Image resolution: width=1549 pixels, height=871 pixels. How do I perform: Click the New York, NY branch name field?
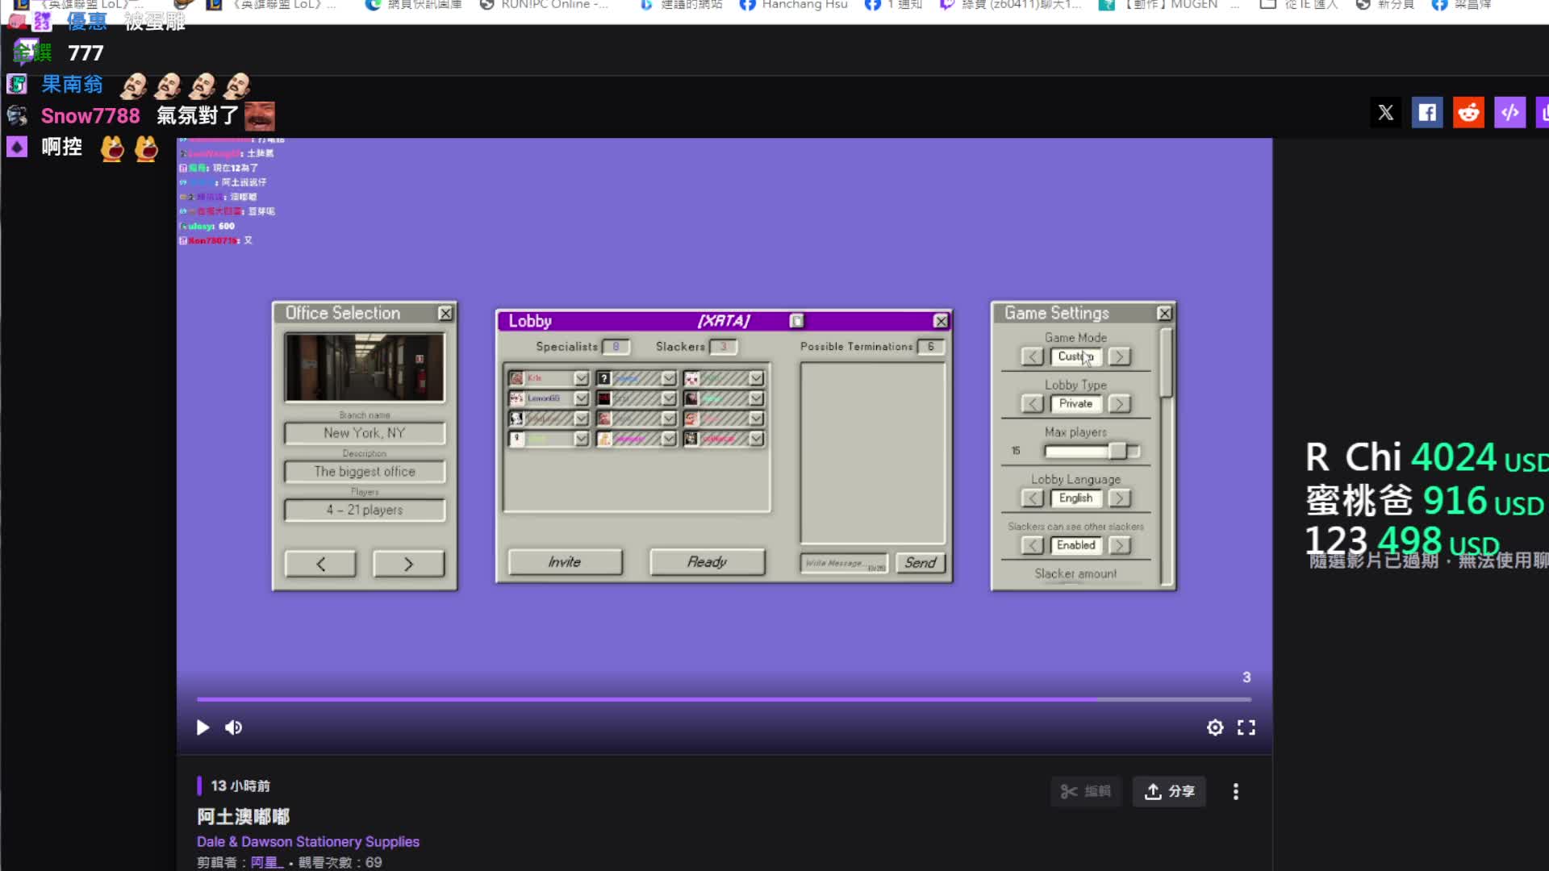coord(365,433)
